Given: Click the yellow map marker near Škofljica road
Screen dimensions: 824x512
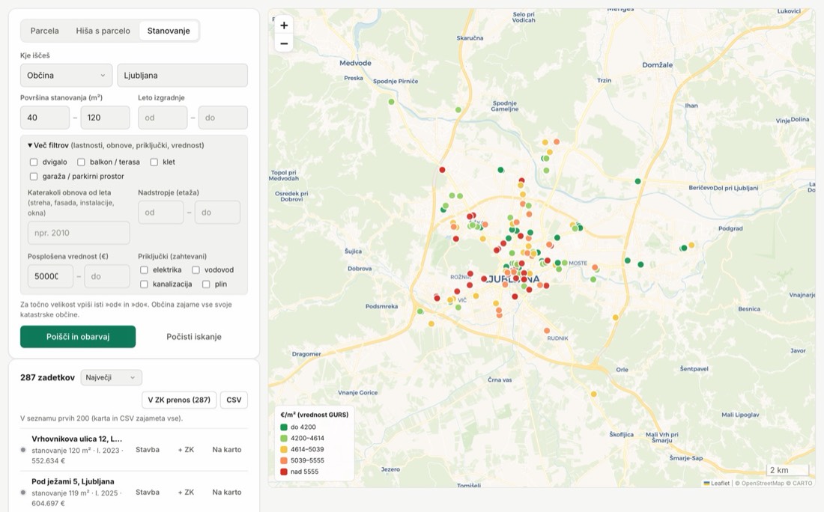Looking at the screenshot, I should pos(593,394).
